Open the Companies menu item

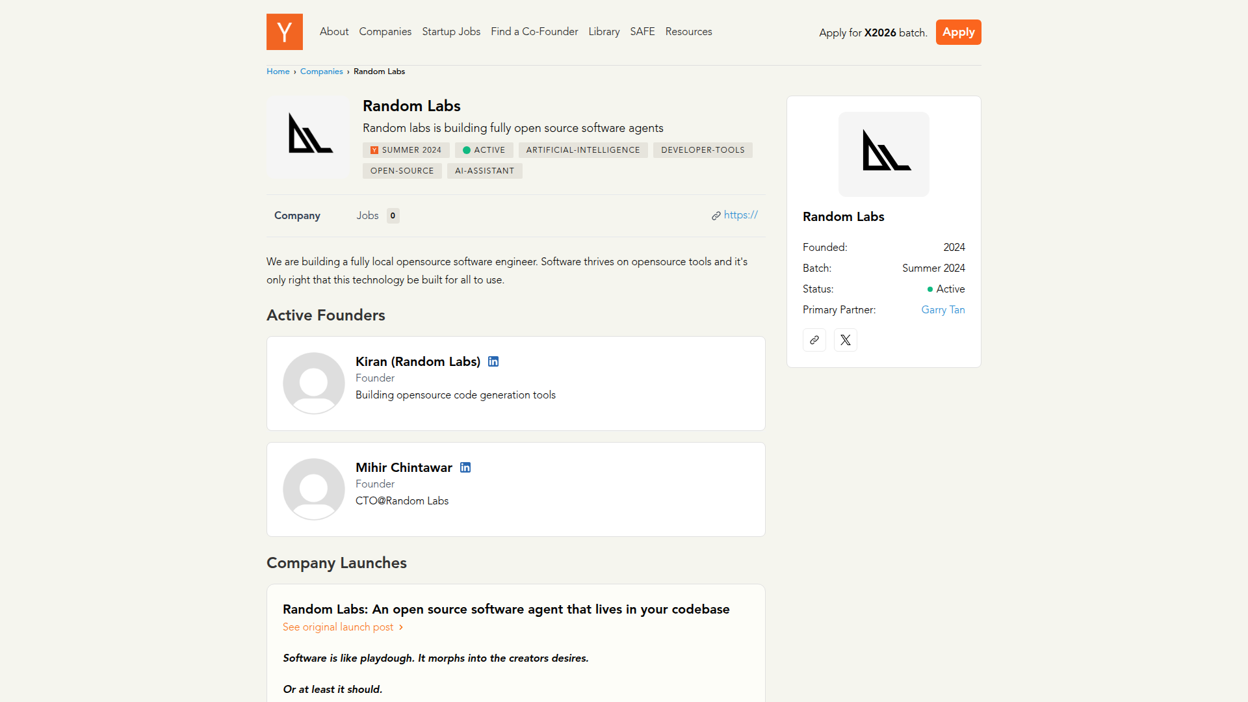[385, 31]
